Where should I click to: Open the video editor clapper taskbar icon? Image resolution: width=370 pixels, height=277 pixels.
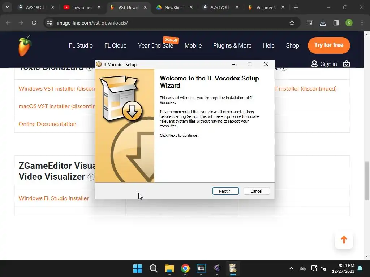[x=217, y=268]
